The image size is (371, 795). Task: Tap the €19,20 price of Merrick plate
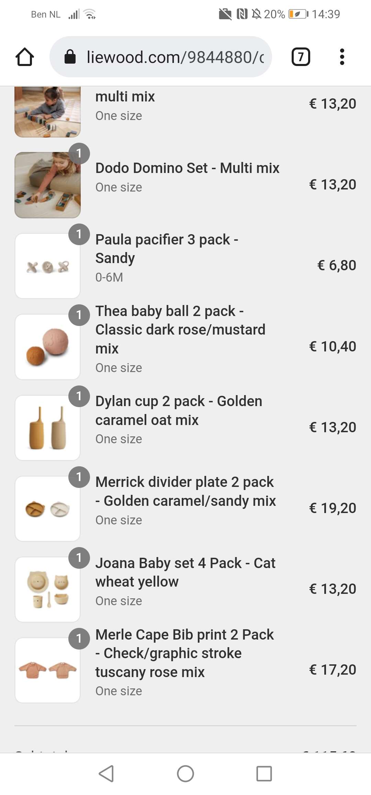pos(333,508)
